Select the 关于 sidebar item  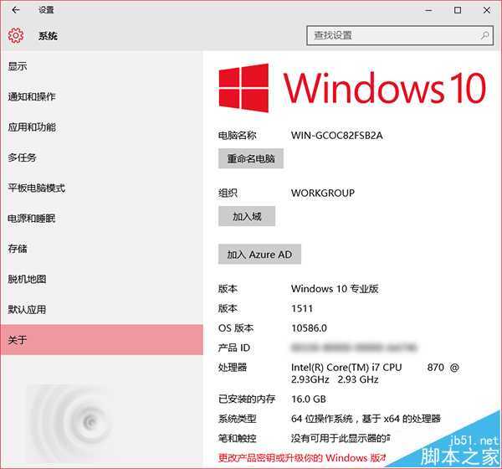pos(101,339)
